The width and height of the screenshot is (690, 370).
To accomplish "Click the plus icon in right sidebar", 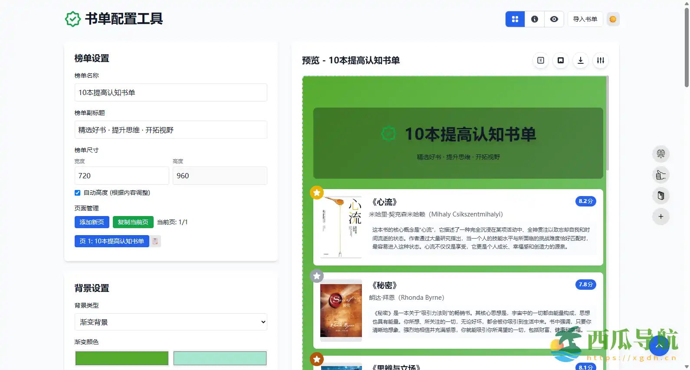I will click(661, 216).
